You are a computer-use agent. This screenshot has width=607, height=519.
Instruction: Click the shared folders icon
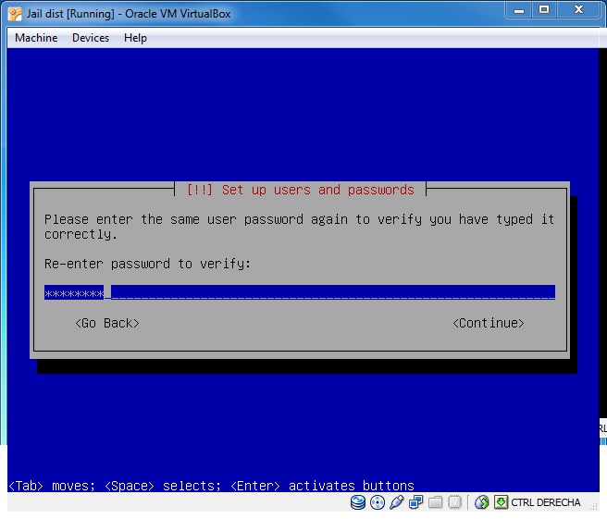pos(436,502)
